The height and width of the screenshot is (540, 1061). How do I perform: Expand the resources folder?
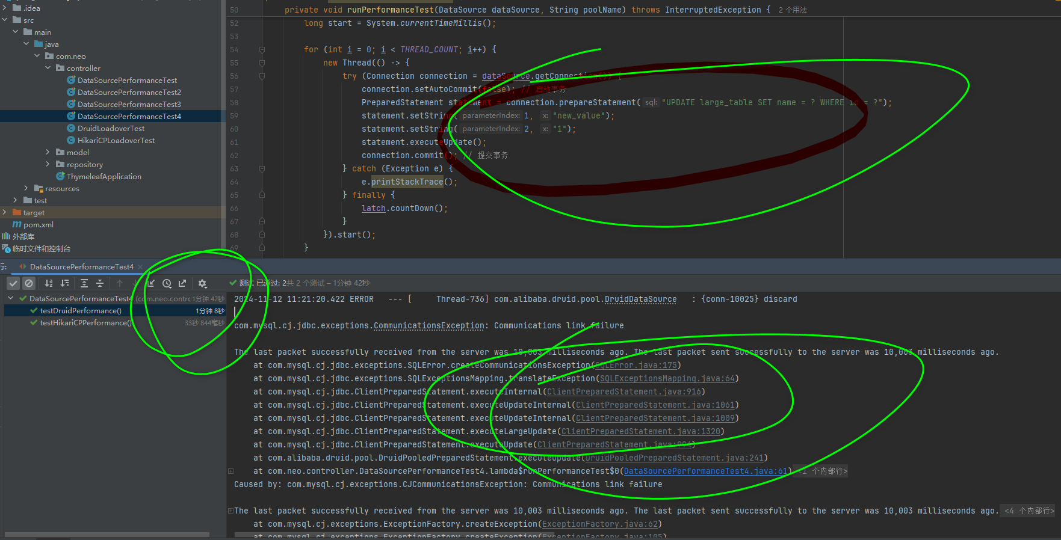tap(26, 188)
